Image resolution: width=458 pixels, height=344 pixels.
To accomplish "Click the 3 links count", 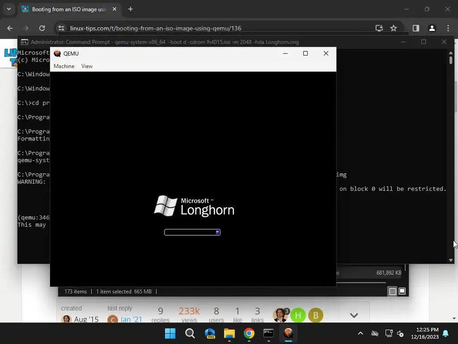I will click(x=257, y=315).
